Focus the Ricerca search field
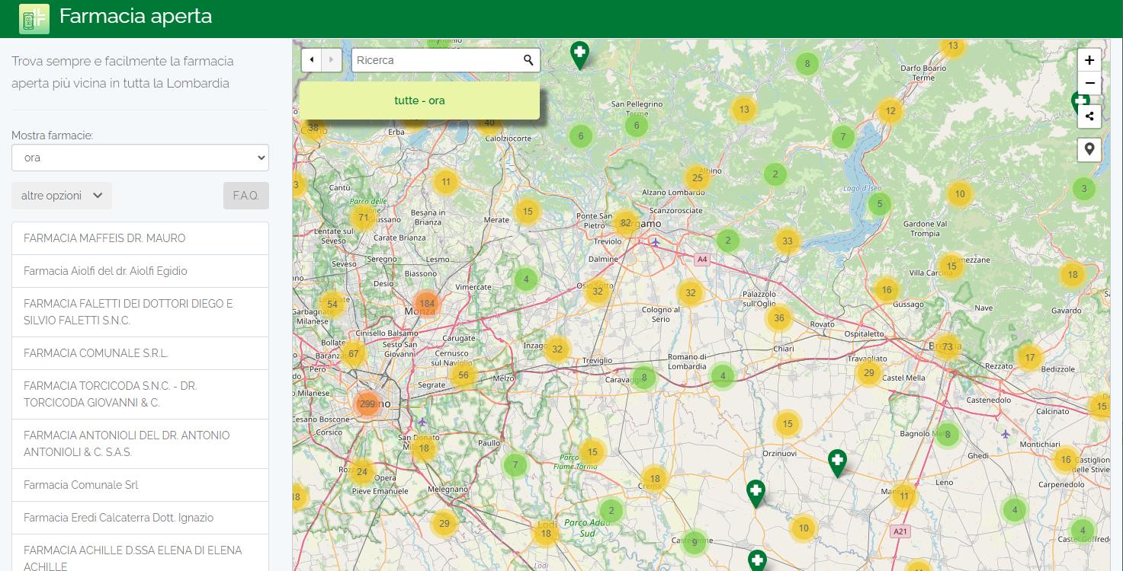The image size is (1123, 571). (438, 60)
